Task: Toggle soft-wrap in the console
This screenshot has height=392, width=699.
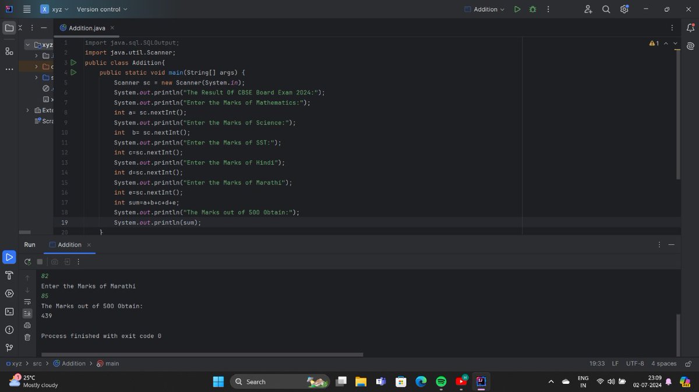Action: [27, 301]
